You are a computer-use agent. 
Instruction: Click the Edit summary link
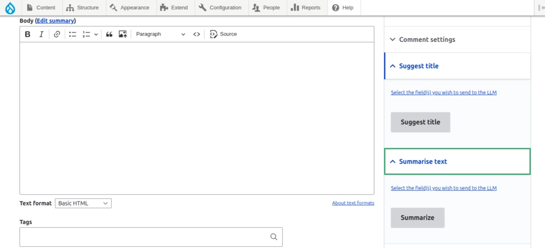coord(55,21)
